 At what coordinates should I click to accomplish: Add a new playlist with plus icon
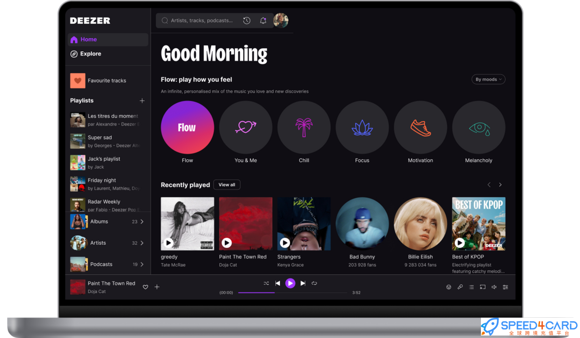pos(142,101)
